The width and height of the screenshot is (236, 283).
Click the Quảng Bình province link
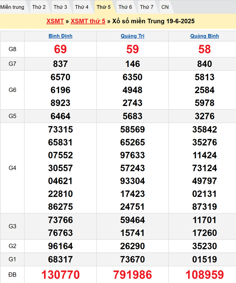[204, 36]
